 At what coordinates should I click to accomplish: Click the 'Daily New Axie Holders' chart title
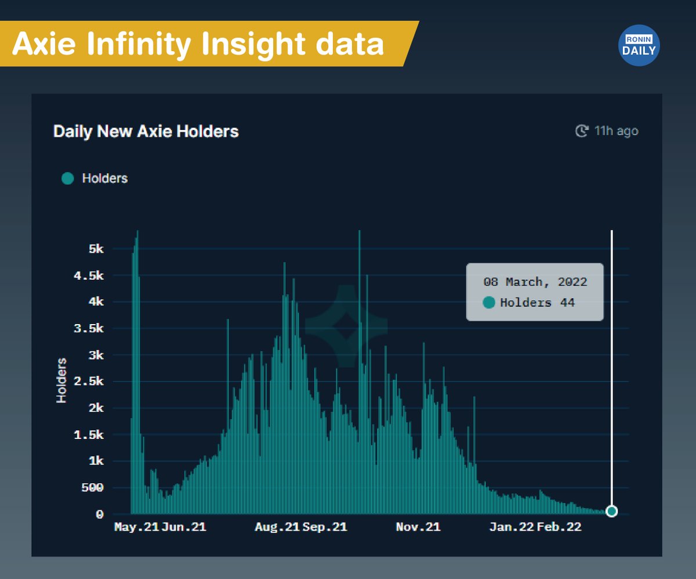[146, 131]
